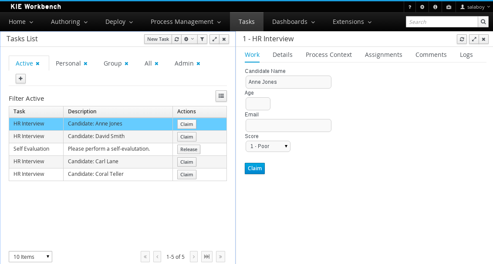
Task: Remove the Group filter tab
Action: click(x=126, y=64)
